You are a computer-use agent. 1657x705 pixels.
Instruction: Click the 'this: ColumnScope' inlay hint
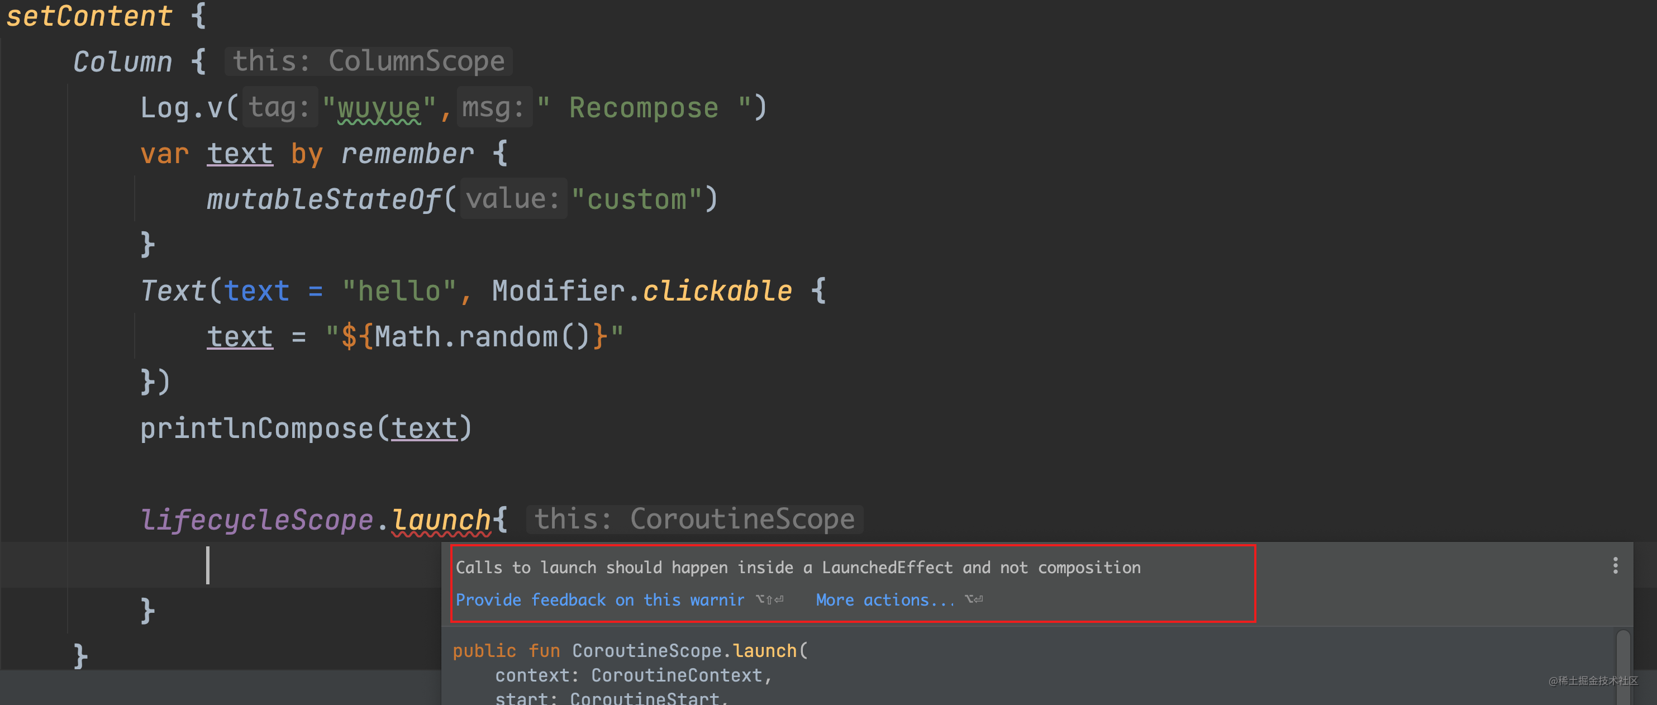point(369,61)
